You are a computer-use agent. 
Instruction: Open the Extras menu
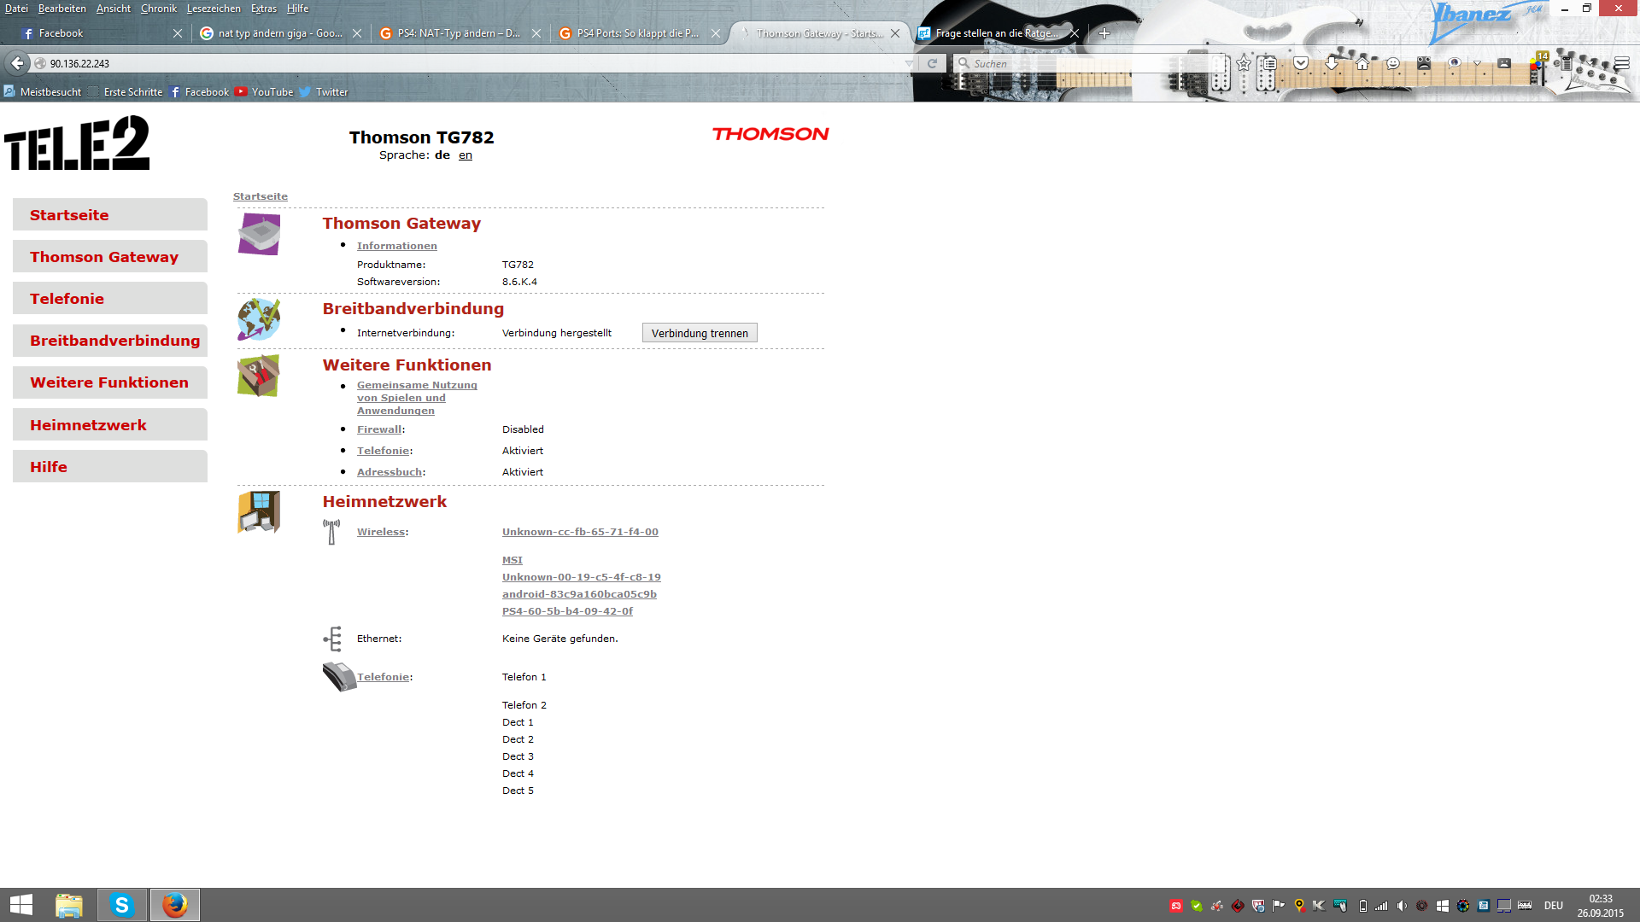tap(264, 9)
